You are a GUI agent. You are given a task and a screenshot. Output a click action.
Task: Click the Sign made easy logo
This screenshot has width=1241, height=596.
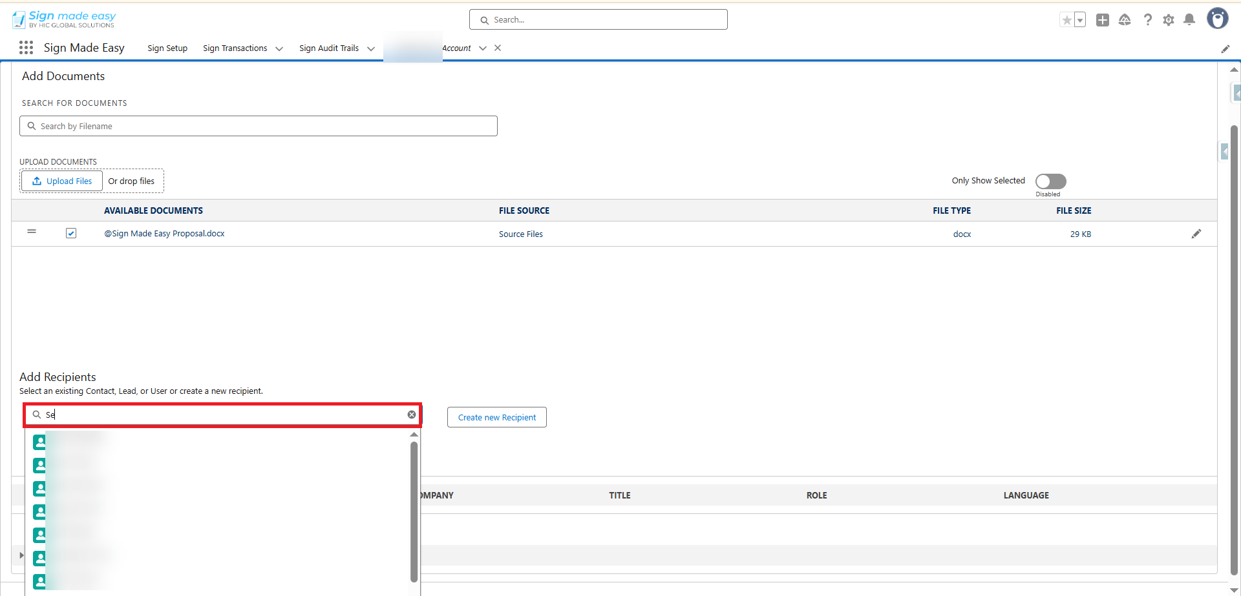(x=64, y=19)
